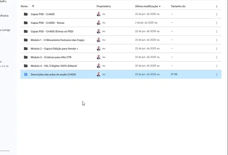Open more actions for Capas PSD - CriADS
The image size is (228, 155).
(x=217, y=14)
